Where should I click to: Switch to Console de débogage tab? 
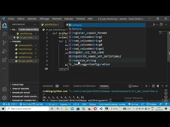[84, 86]
